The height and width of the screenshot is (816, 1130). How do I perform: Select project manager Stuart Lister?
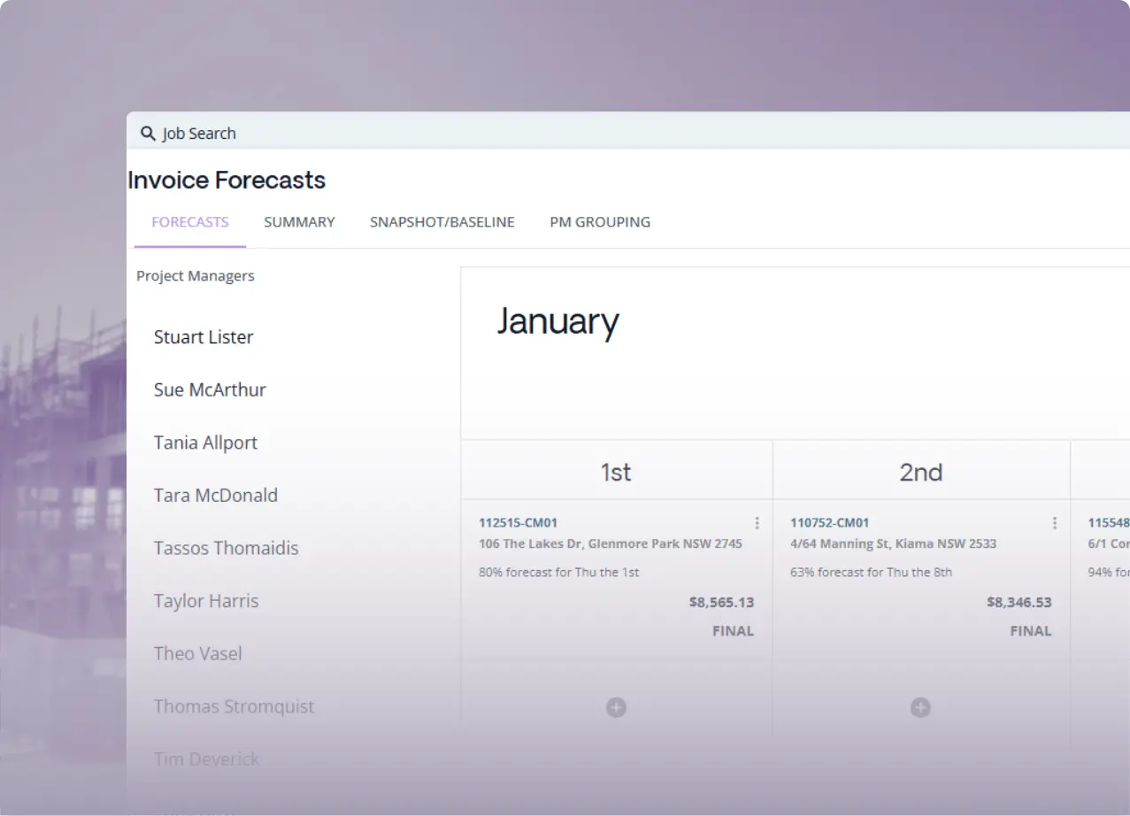(204, 337)
